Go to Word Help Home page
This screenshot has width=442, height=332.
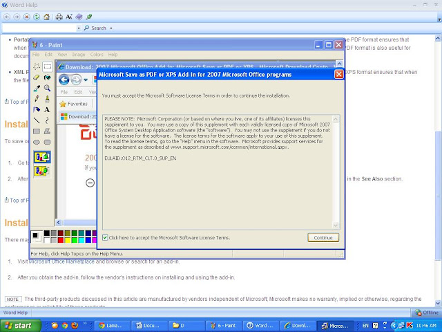[x=46, y=17]
